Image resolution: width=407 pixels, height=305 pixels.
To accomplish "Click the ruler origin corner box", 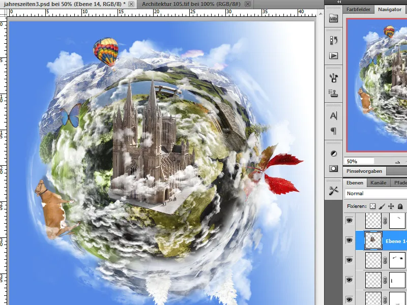I will pyautogui.click(x=4, y=13).
